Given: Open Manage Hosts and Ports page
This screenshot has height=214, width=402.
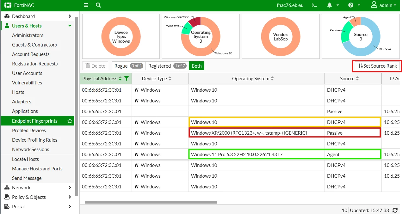Looking at the screenshot, I should [37, 169].
